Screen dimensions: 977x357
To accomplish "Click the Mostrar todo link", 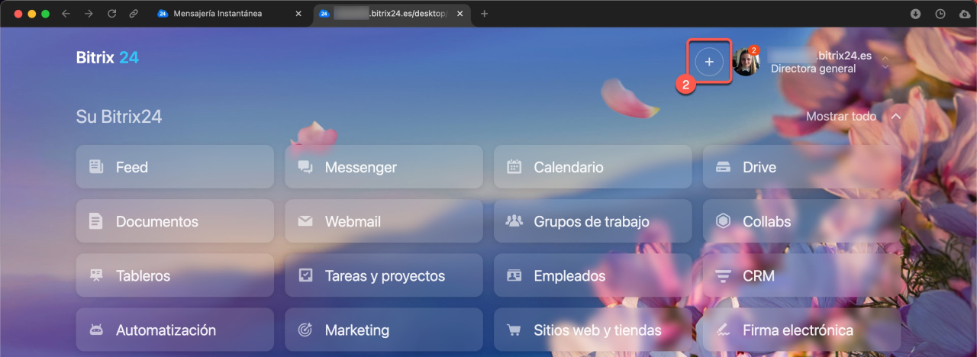I will (841, 117).
